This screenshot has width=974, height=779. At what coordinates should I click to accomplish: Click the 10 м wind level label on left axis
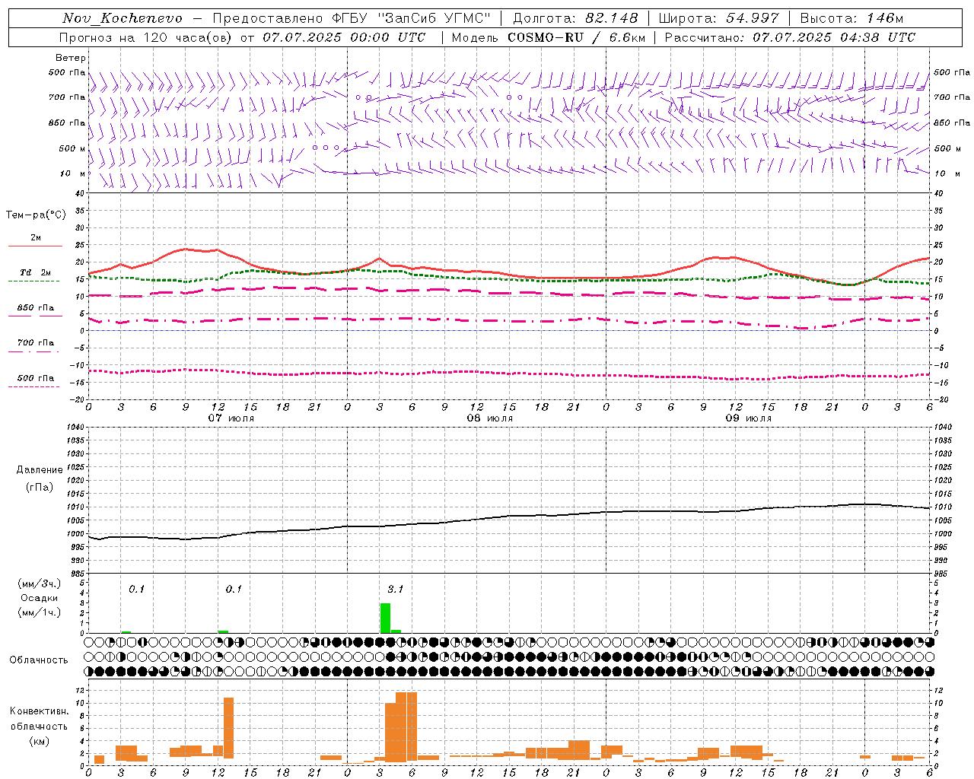coord(73,173)
